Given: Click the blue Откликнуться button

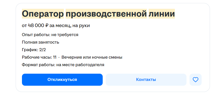Looking at the screenshot, I should [x=62, y=80].
